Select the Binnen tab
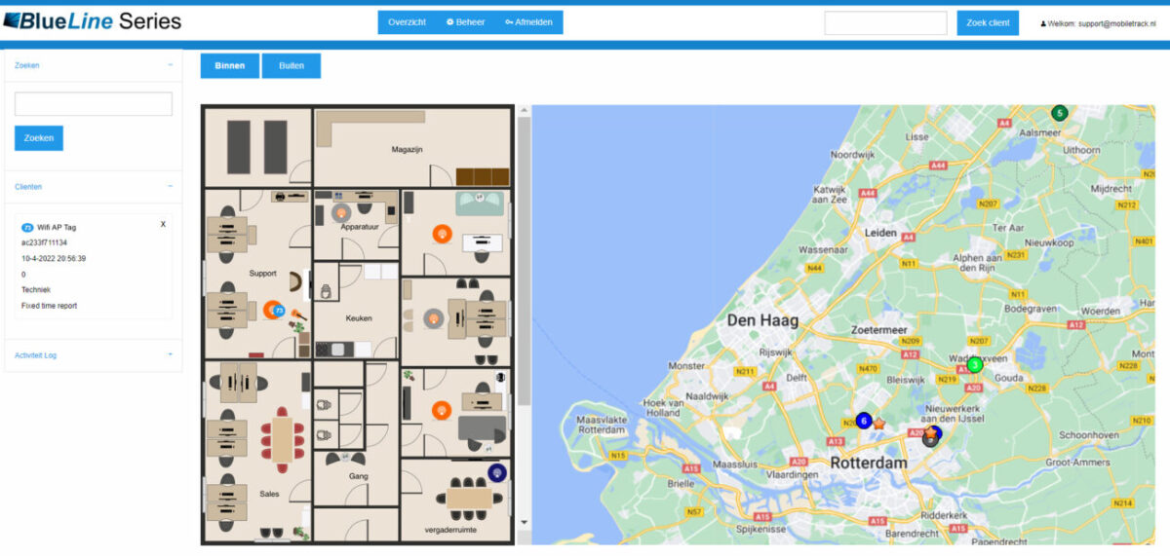Image resolution: width=1170 pixels, height=556 pixels. (x=230, y=66)
